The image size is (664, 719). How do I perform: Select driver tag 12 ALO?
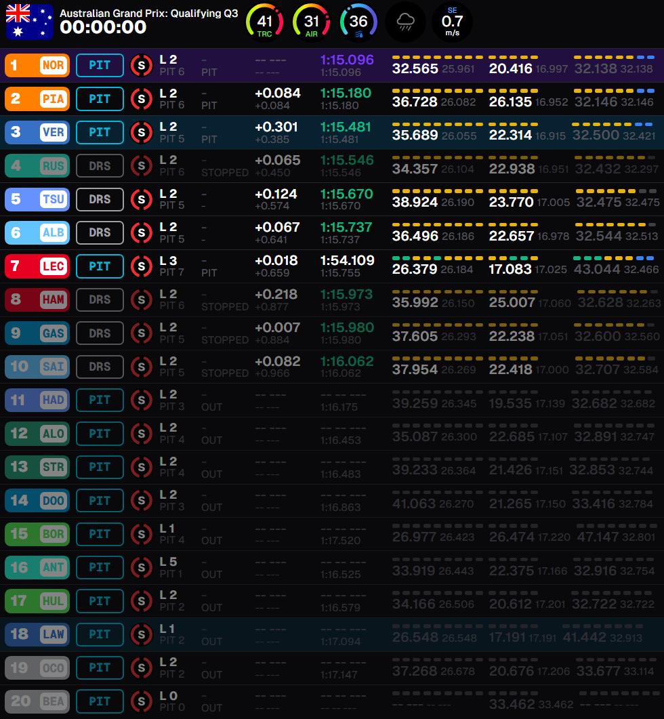pos(37,433)
